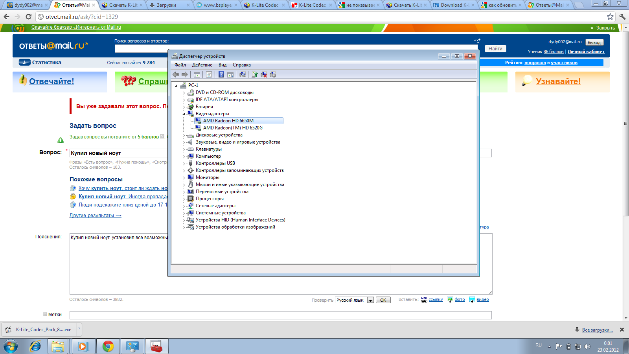Click the OK button next to language dropdown
This screenshot has width=629, height=354.
coord(383,300)
